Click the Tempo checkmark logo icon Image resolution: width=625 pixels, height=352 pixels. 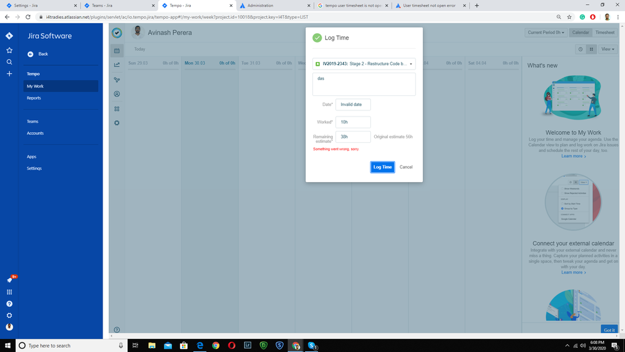pos(117,33)
